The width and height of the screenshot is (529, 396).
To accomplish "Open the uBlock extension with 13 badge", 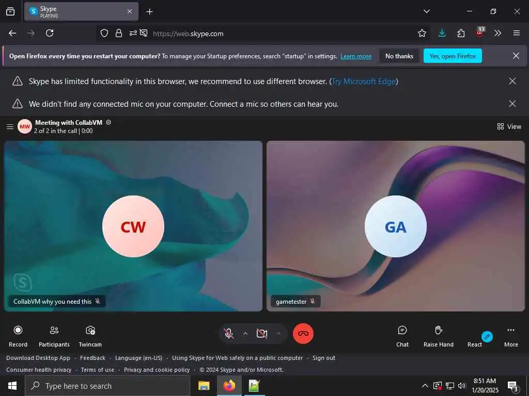I will click(x=479, y=32).
